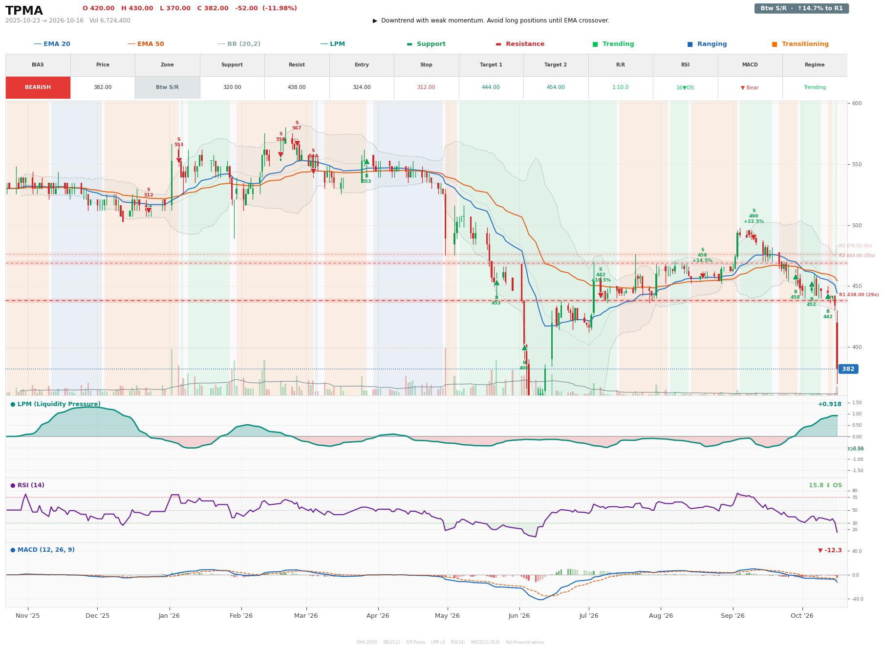Click the Regime Trending cell
The width and height of the screenshot is (884, 650).
tap(815, 87)
